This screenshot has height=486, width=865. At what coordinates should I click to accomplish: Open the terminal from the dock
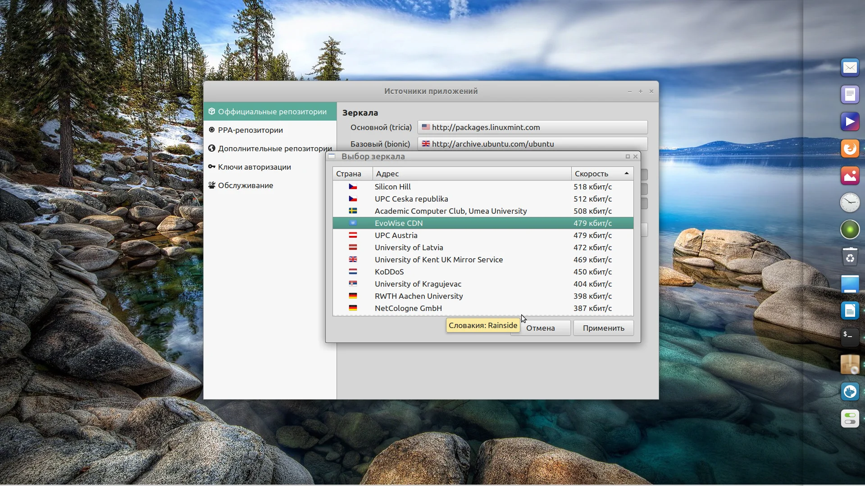[850, 337]
